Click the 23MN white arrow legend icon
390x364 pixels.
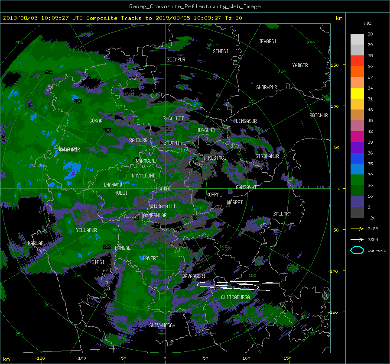(357, 239)
